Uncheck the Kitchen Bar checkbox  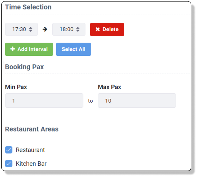point(9,163)
